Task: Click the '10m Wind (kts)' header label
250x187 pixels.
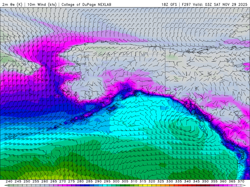Action: click(x=42, y=4)
